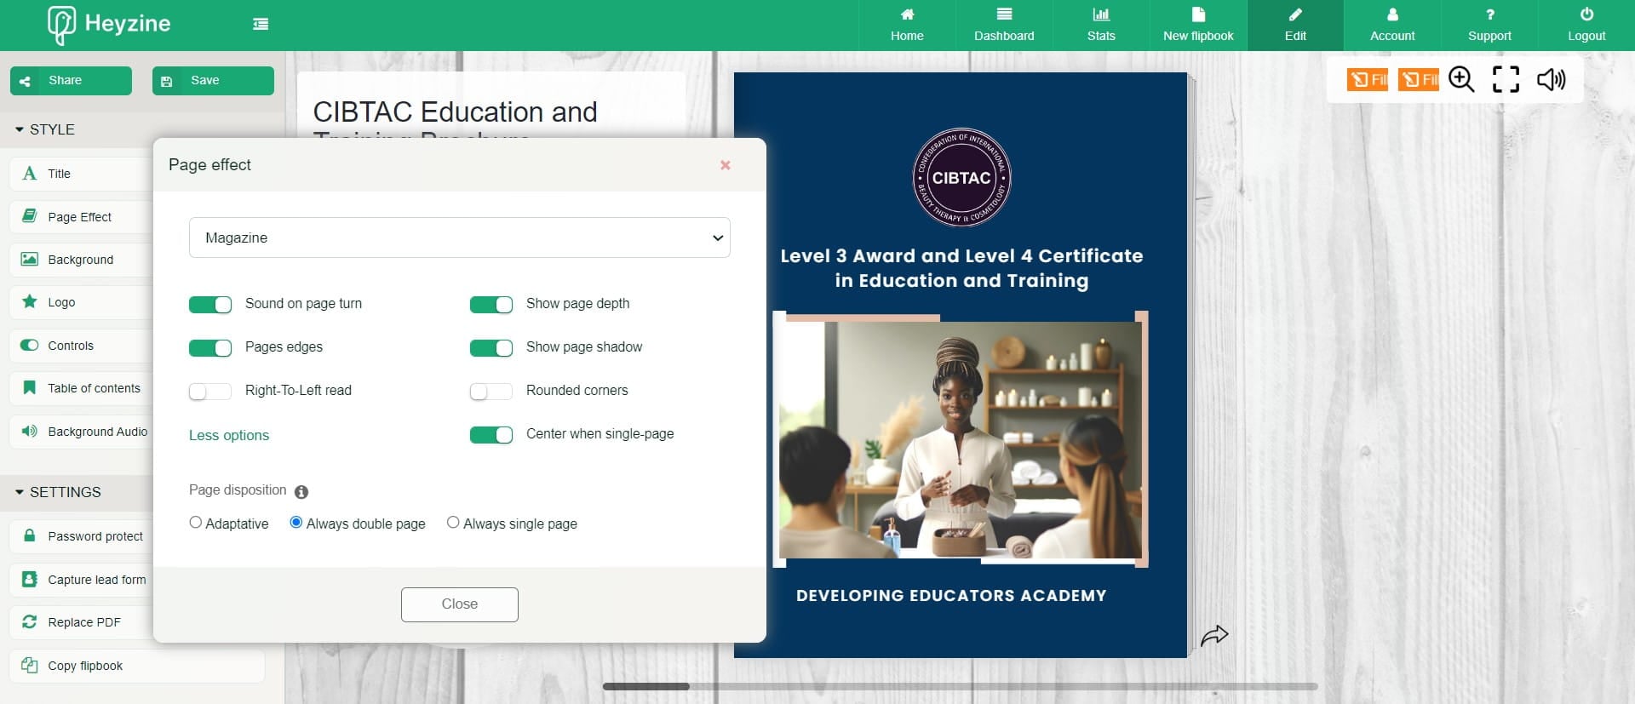Open the New flipbook menu item
1635x704 pixels.
[1198, 25]
